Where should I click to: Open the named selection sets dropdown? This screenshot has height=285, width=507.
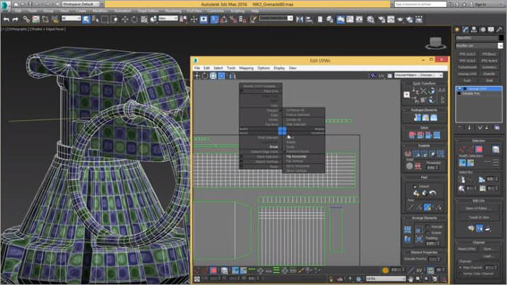pyautogui.click(x=276, y=18)
